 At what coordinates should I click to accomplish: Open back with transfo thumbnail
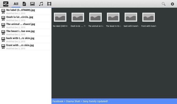(x=131, y=17)
